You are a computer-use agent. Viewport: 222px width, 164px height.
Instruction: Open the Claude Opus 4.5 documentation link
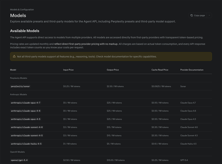(188, 119)
